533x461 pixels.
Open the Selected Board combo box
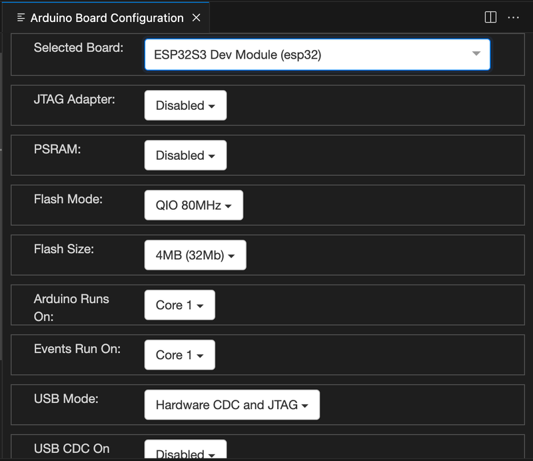pyautogui.click(x=317, y=55)
